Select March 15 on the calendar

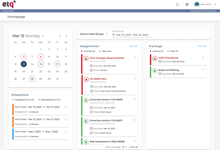tap(41, 64)
